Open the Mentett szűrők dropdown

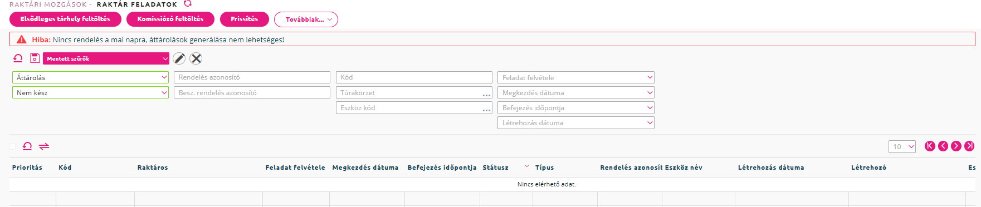pos(106,58)
